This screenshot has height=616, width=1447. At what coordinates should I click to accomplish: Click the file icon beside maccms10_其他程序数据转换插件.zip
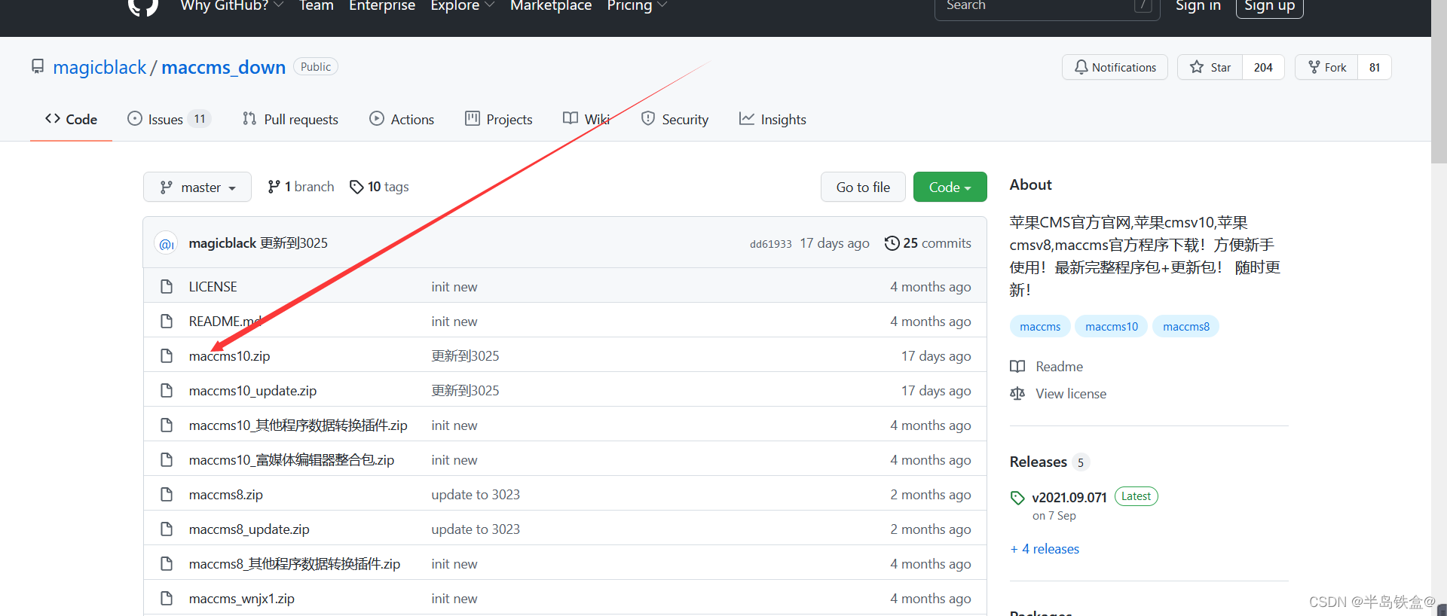[x=167, y=425]
